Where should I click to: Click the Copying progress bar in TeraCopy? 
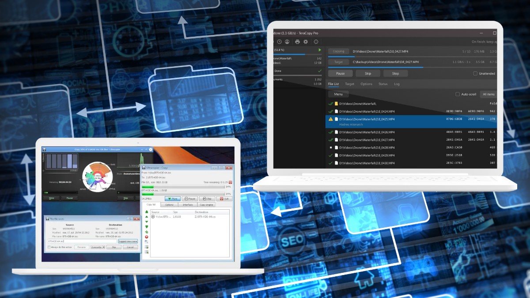click(x=413, y=57)
